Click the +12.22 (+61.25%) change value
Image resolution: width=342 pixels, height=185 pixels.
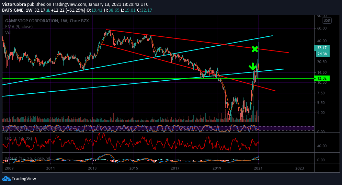click(x=68, y=10)
